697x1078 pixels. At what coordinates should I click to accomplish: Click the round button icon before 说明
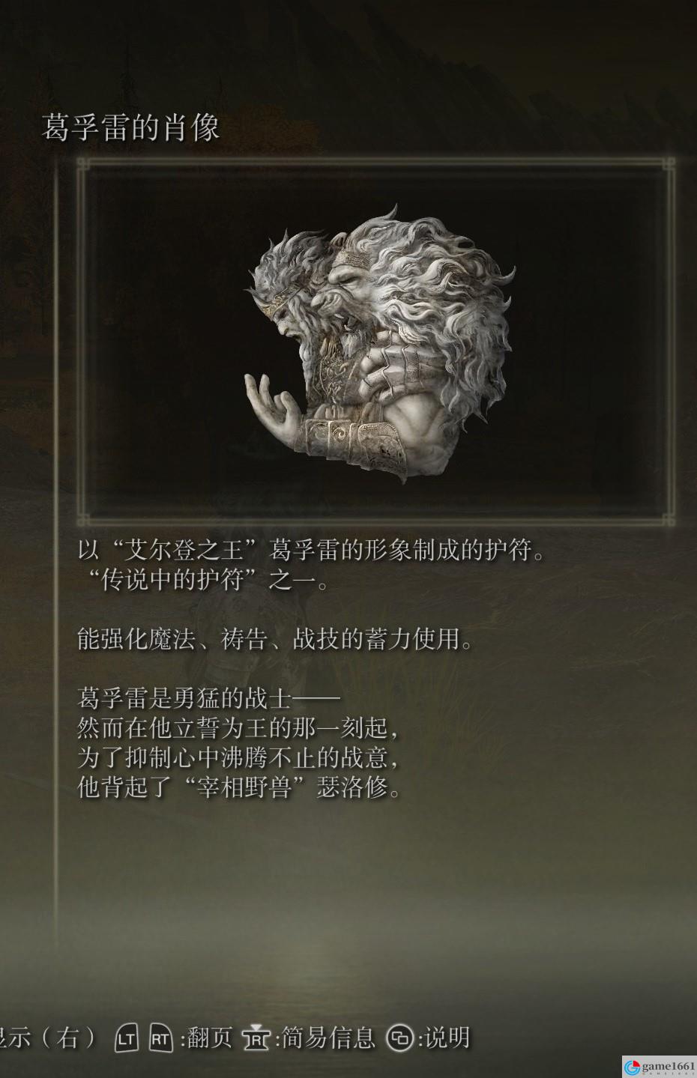click(x=401, y=1038)
